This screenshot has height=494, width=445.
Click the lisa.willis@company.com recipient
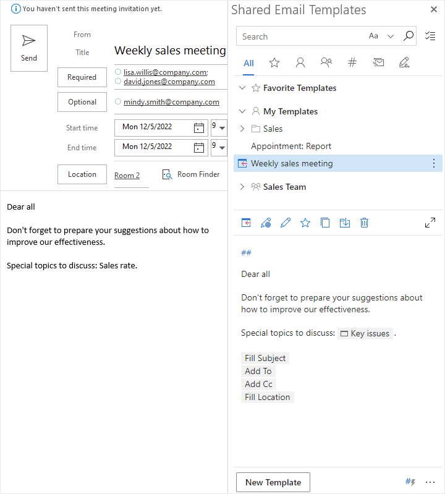tap(166, 72)
